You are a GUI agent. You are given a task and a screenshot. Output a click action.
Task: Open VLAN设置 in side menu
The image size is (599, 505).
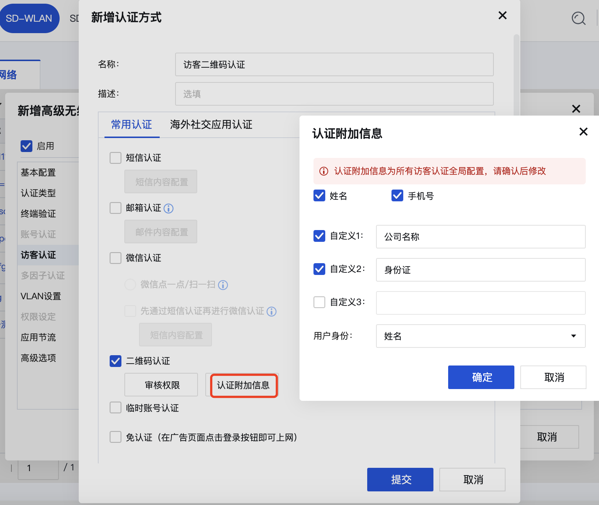coord(41,296)
